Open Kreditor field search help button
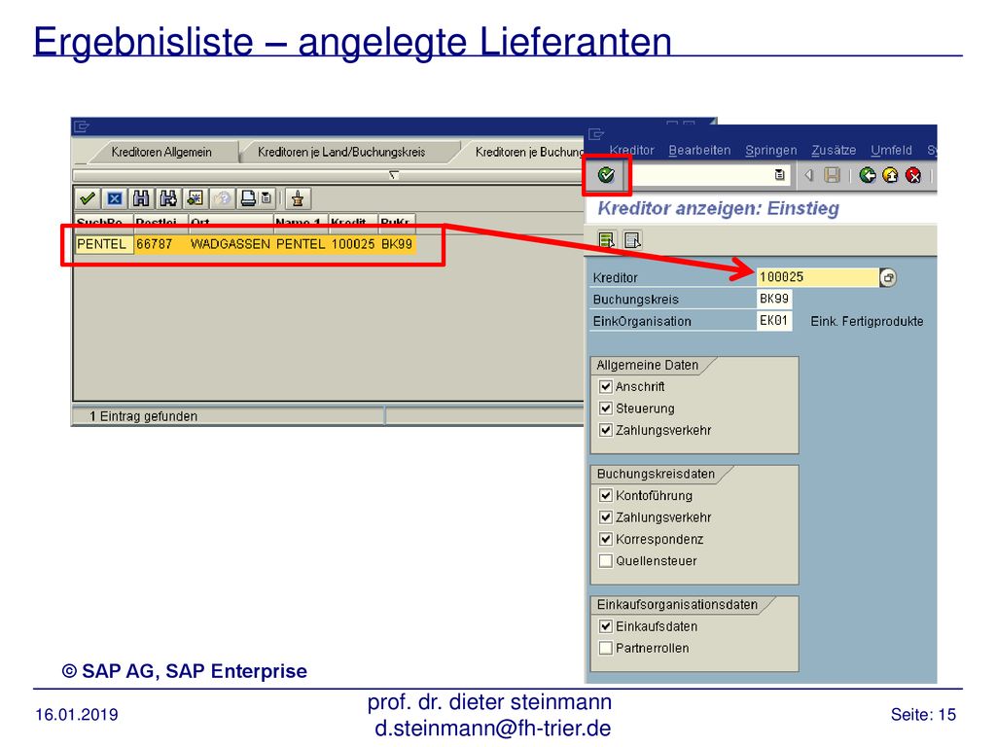This screenshot has height=747, width=996. [x=888, y=277]
